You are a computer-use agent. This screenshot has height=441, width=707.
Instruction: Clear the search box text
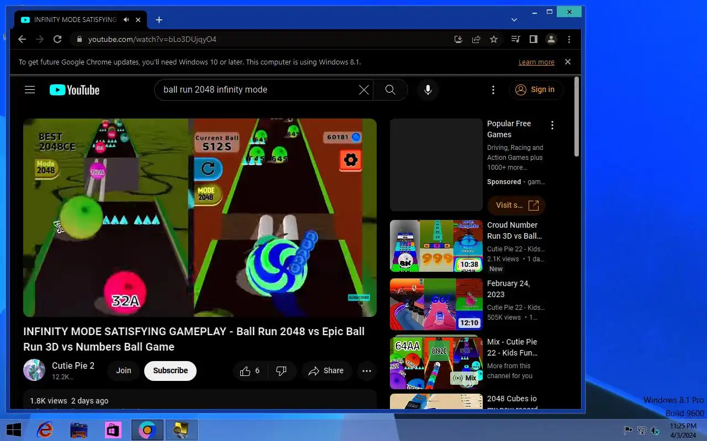[x=364, y=90]
